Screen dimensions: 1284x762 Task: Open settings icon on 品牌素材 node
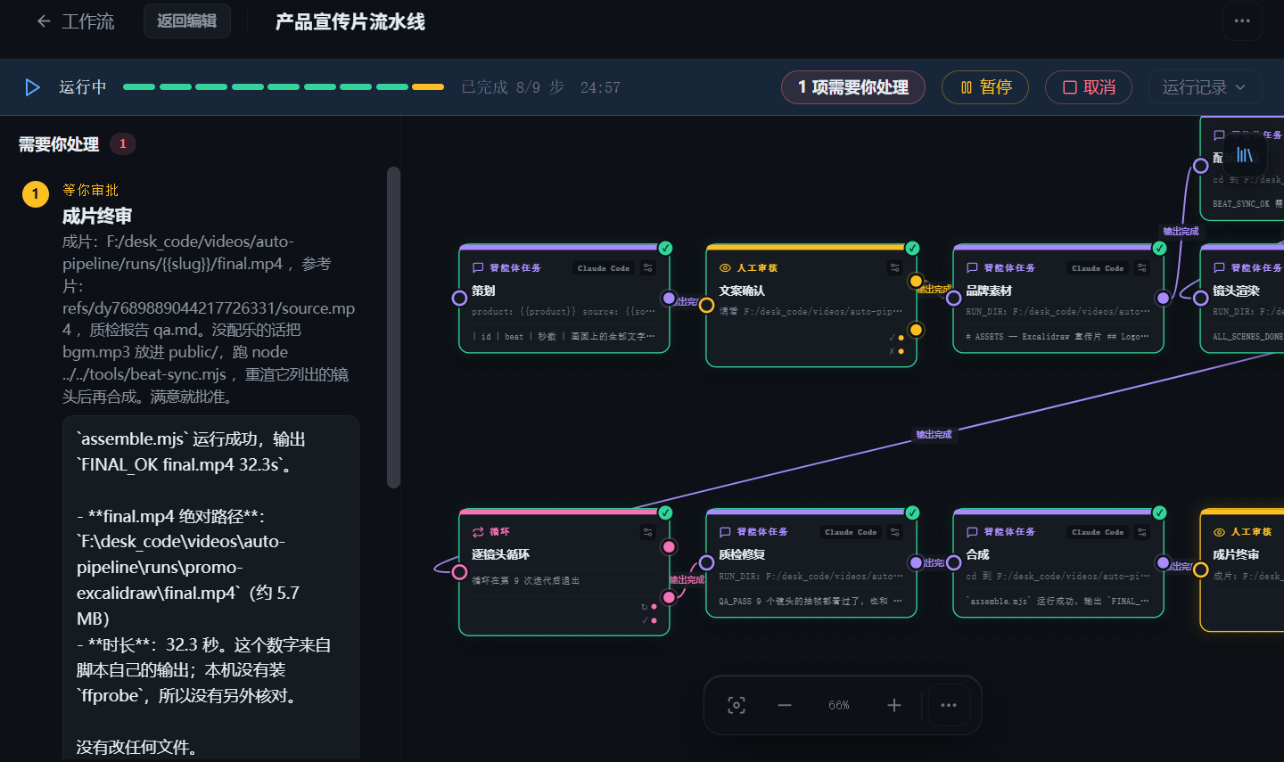click(x=1142, y=267)
